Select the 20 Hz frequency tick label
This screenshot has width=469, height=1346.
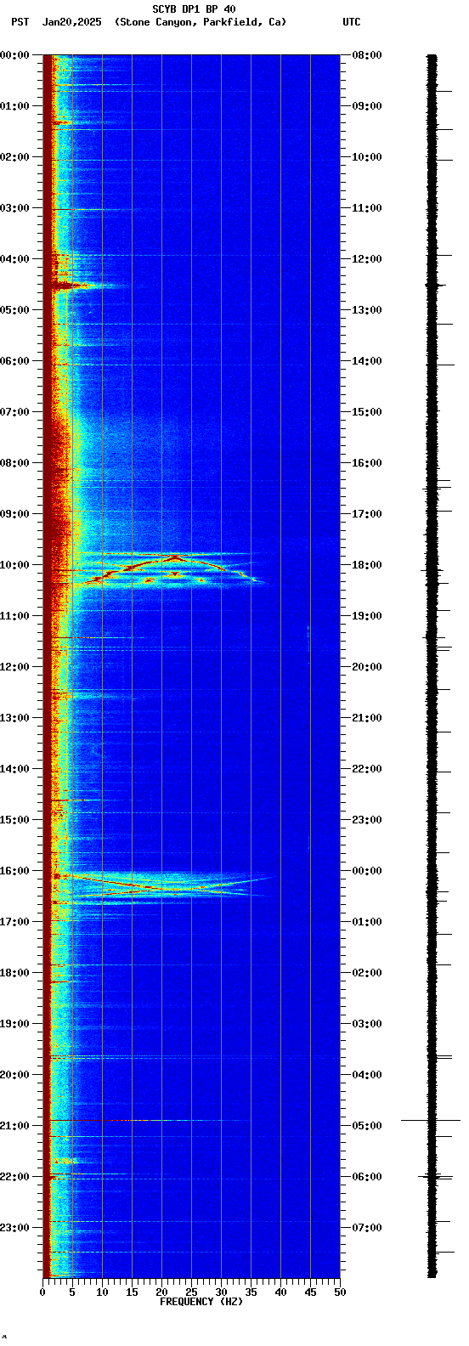[161, 1292]
